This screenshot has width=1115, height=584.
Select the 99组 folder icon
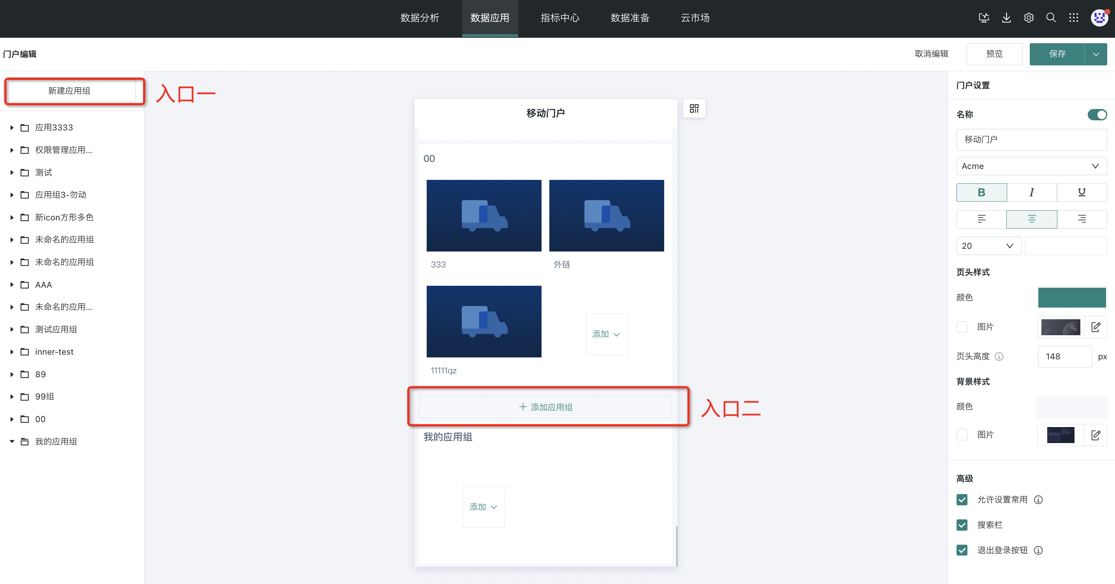click(x=25, y=397)
